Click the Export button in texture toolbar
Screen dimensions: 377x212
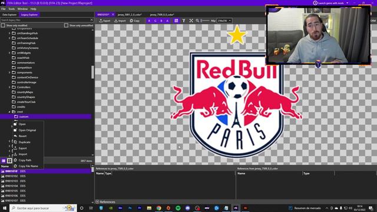click(105, 21)
